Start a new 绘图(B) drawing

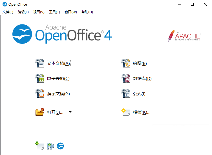(140, 63)
